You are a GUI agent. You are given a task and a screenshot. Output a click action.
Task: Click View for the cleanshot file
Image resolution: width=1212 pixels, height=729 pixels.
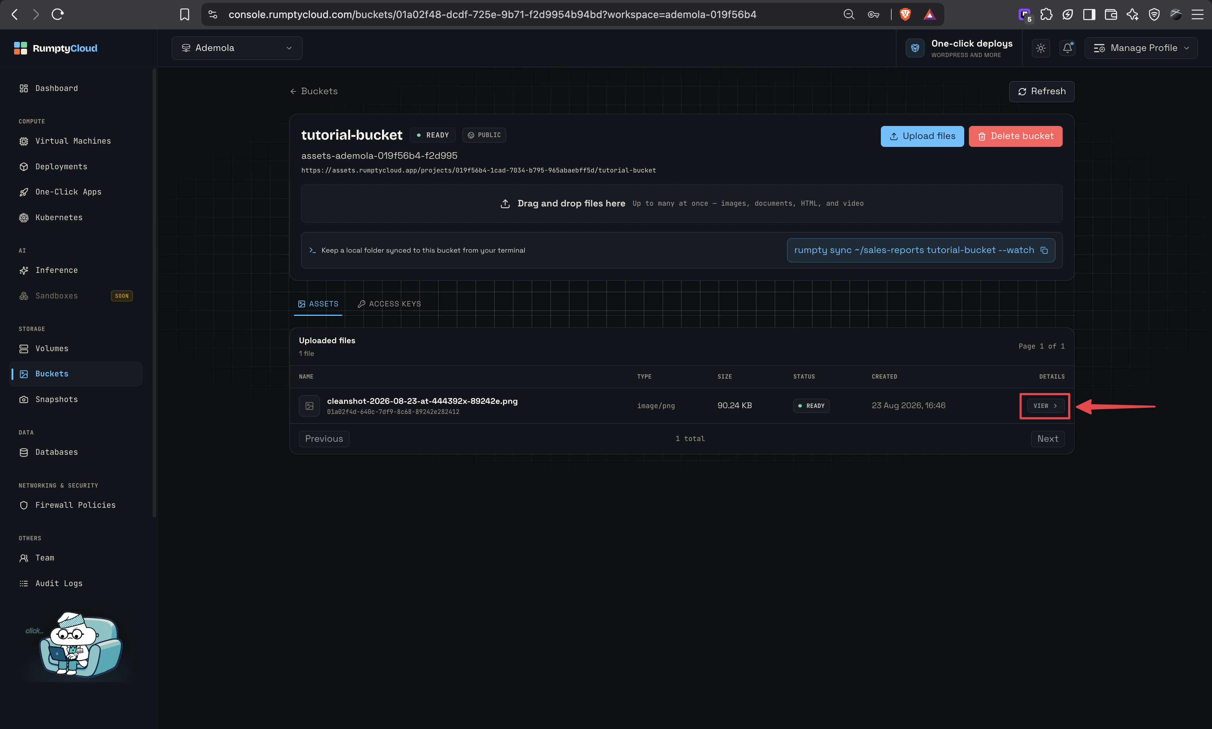click(x=1045, y=406)
